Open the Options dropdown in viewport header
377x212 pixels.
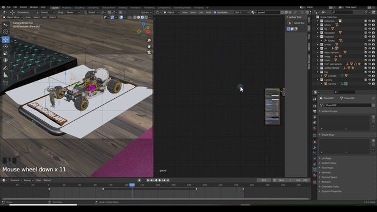tap(146, 12)
